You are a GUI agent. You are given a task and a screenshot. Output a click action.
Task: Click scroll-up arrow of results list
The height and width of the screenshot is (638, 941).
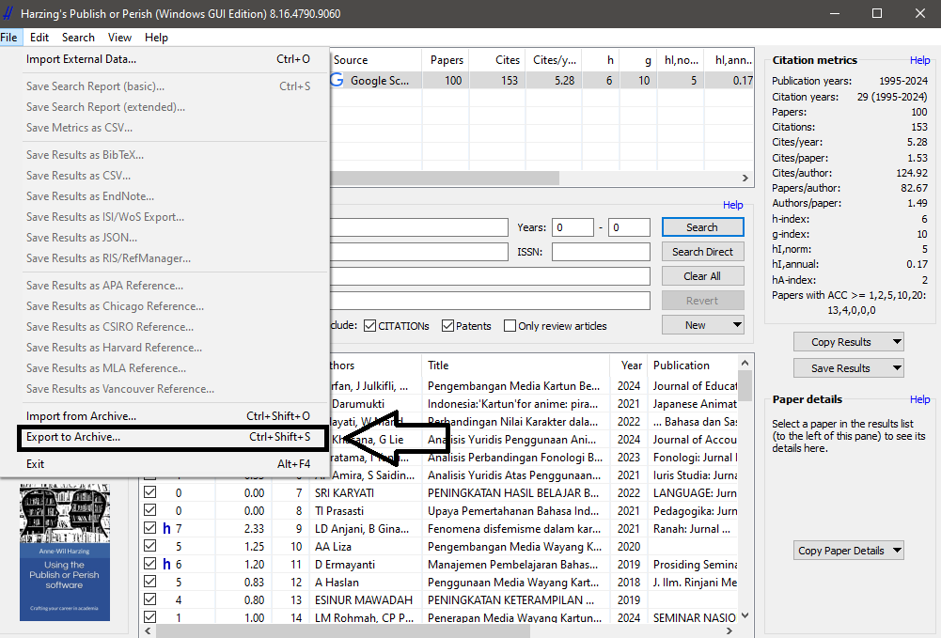coord(745,363)
